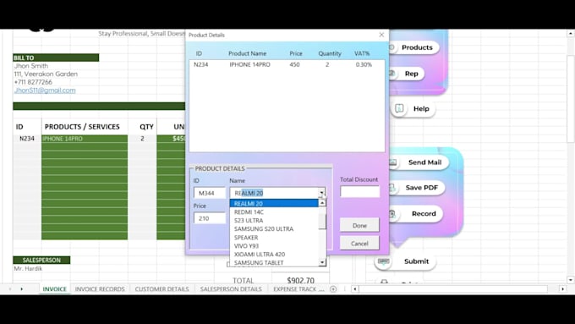
Task: Close the Product Details dialog
Action: point(381,35)
